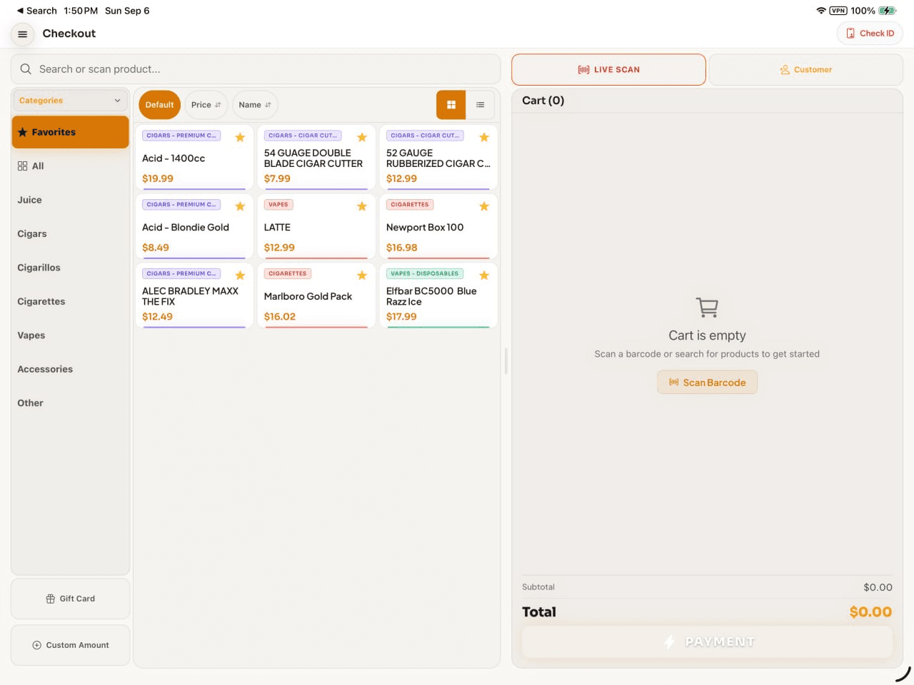Toggle favorite star on LATTE
Screen dimensions: 914x685
point(362,206)
